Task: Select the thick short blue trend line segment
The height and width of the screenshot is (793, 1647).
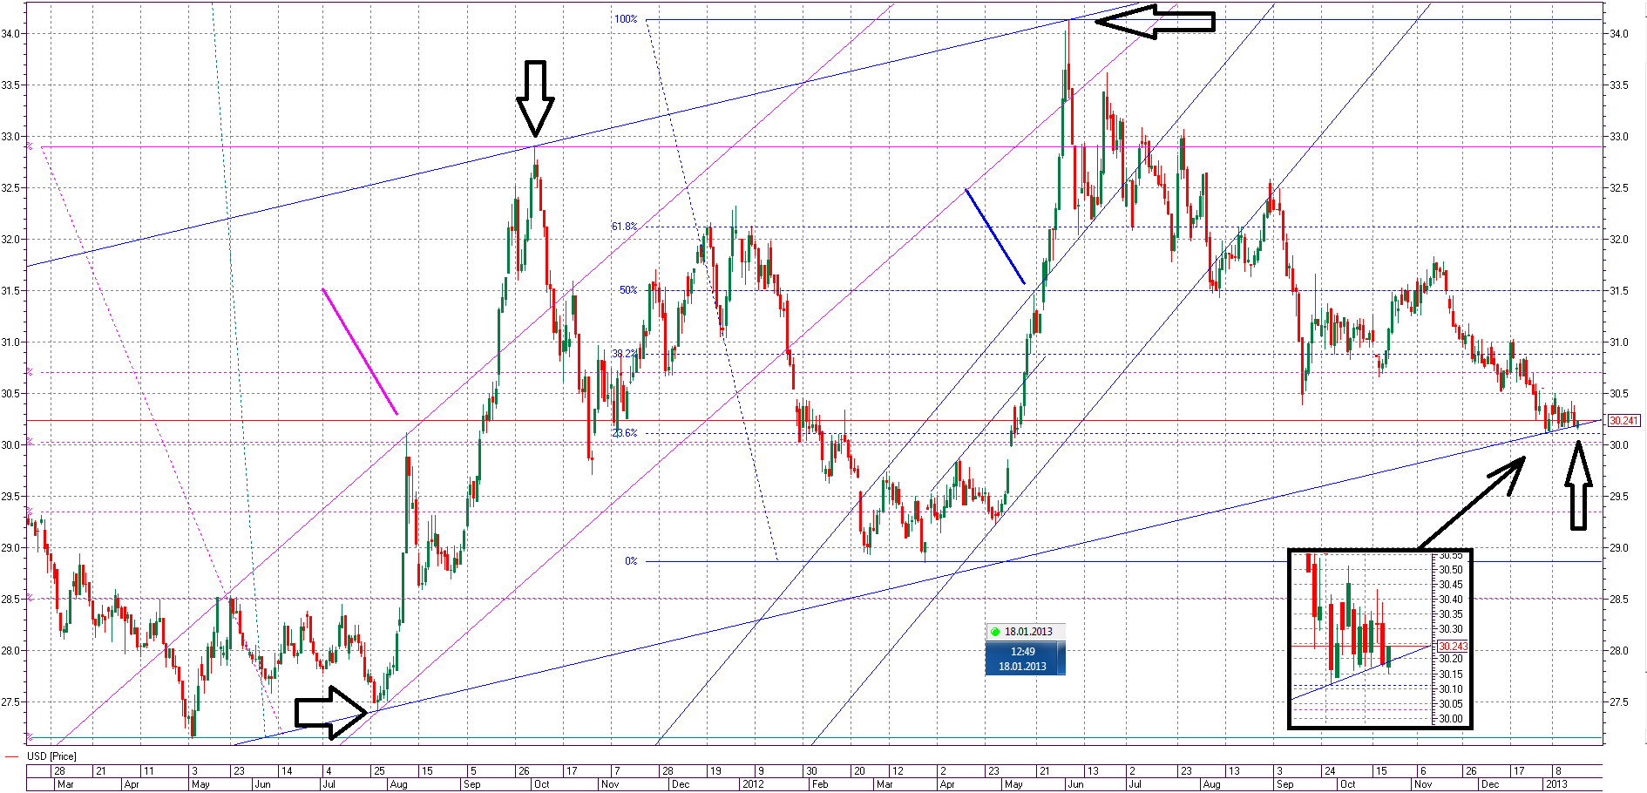Action: [x=995, y=236]
